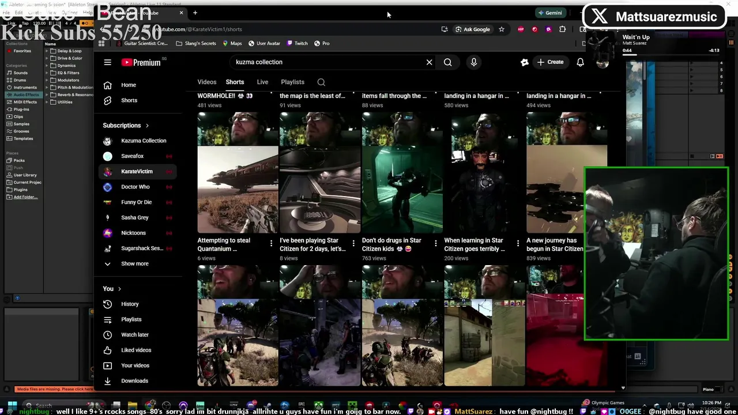Open Nicktoons subscription channel
Viewport: 738px width, 415px height.
pos(137,233)
